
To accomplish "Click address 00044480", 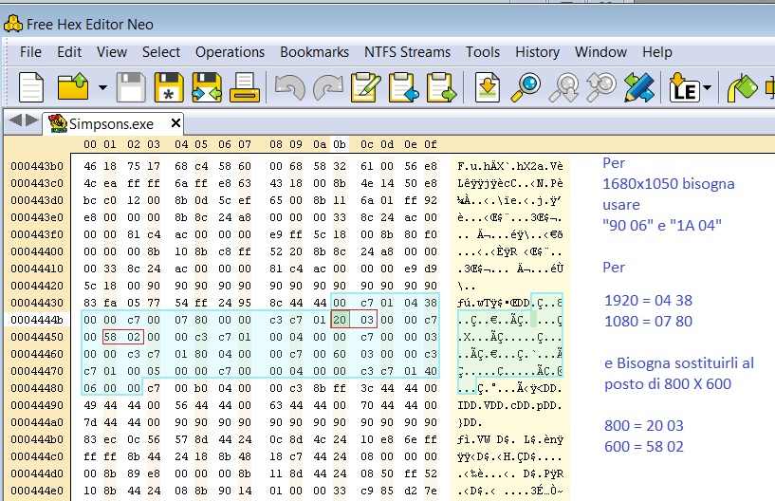I will 37,388.
